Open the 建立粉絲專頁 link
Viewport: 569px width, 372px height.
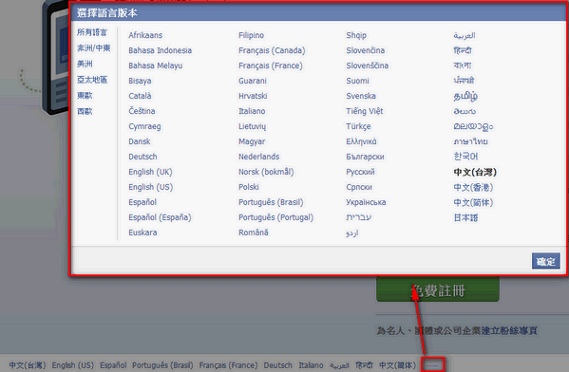[x=509, y=330]
